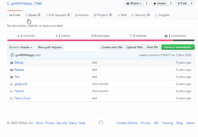
Task: Click New pull request button
Action: pyautogui.click(x=50, y=47)
